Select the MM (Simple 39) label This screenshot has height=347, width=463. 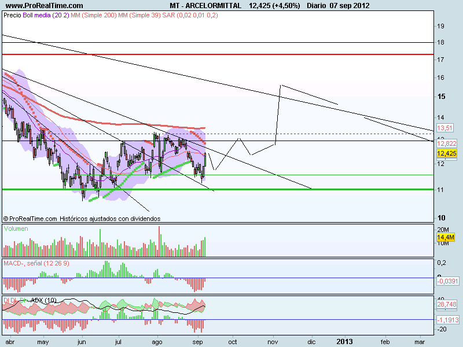139,15
